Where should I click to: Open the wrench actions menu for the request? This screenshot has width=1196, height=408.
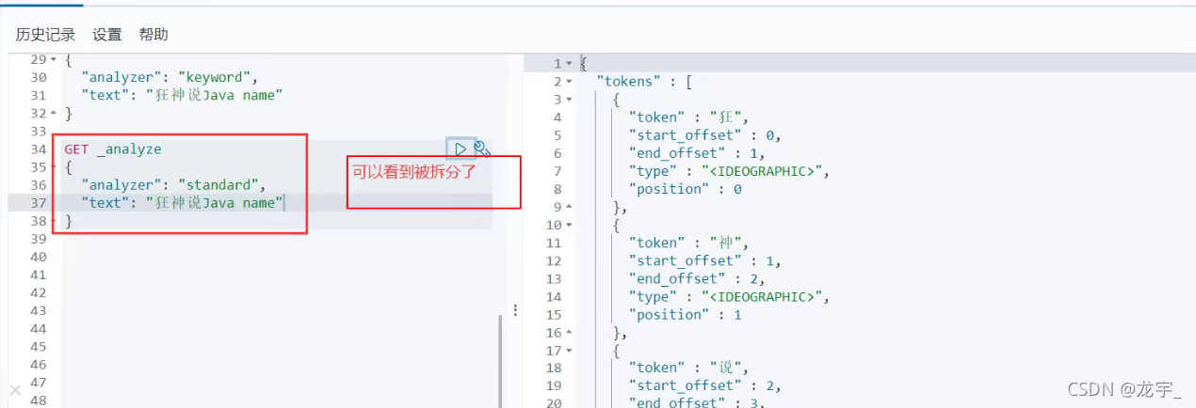(482, 149)
